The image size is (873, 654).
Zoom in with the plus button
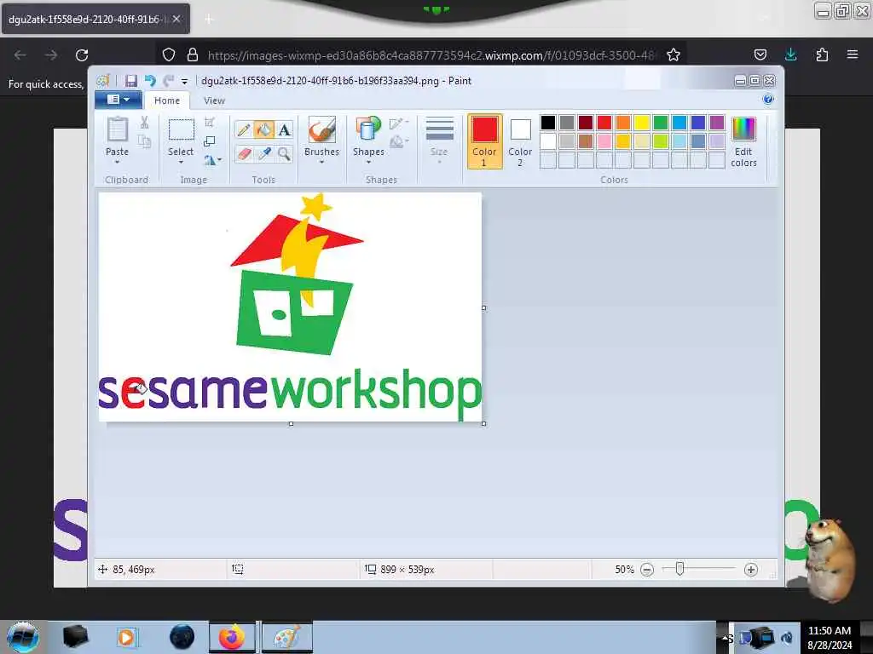751,570
